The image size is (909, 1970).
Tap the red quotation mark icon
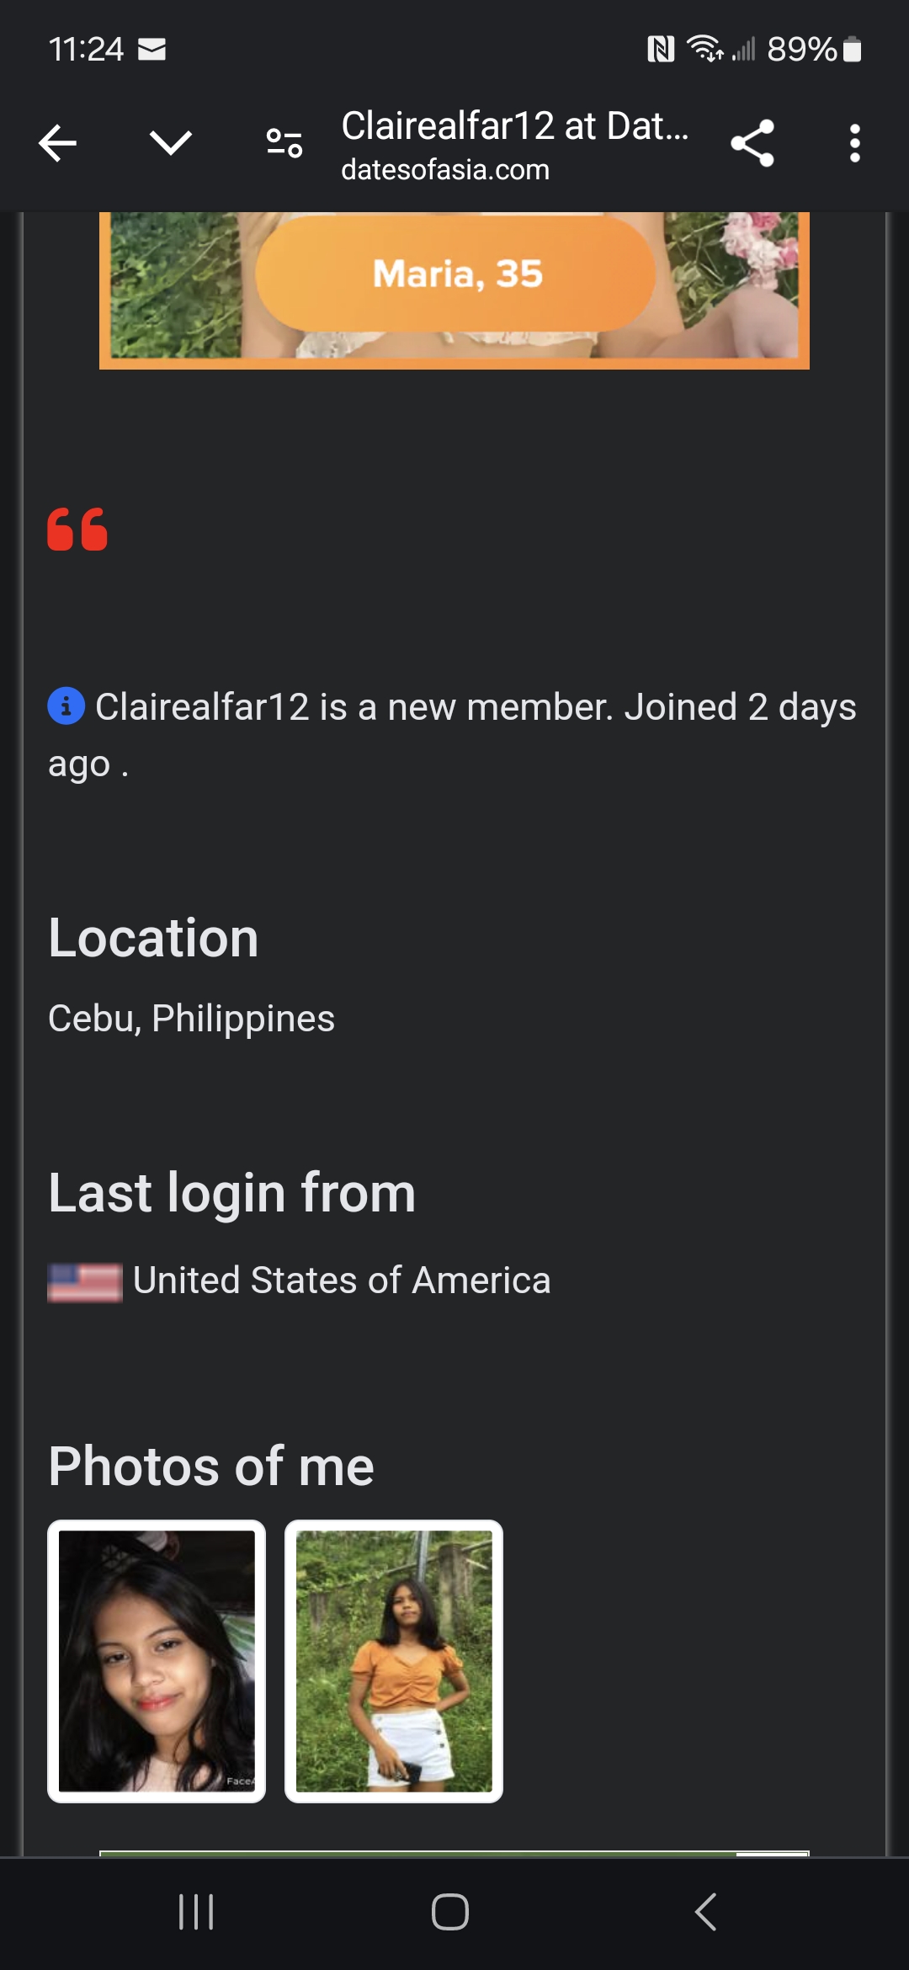[77, 530]
